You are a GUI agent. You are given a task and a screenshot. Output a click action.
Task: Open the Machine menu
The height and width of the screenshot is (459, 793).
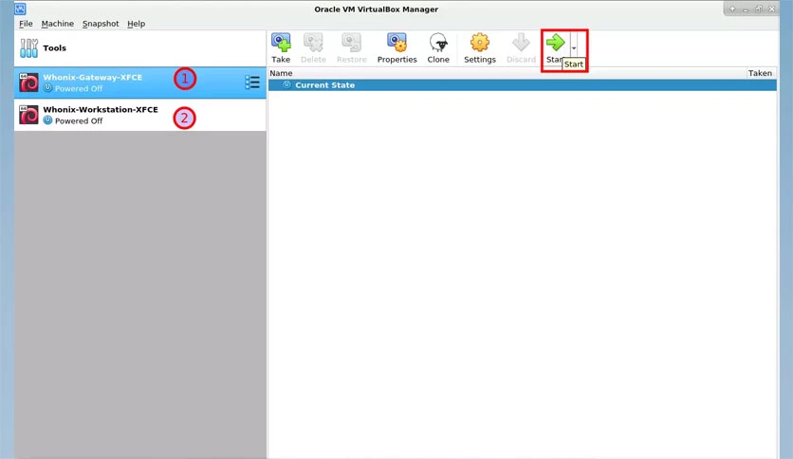[x=57, y=24]
